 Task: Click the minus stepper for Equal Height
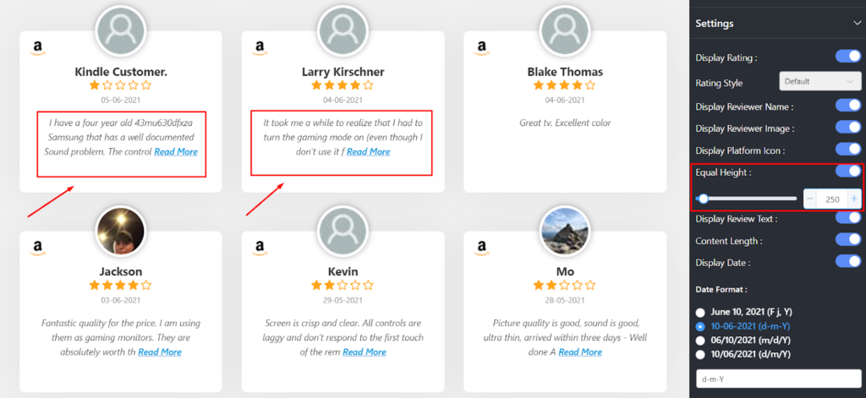[809, 199]
